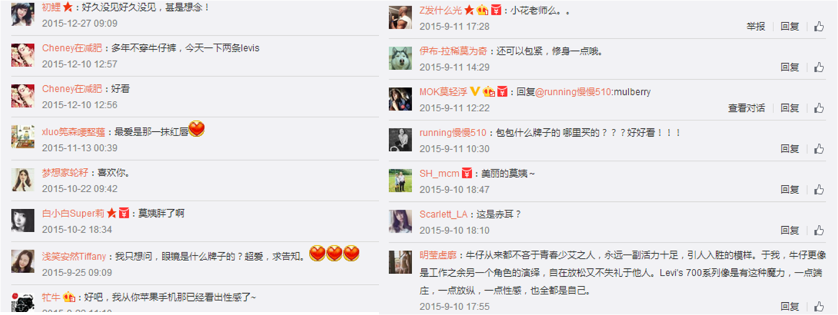Reply to Scarlett_LA's comment
This screenshot has width=838, height=315.
(790, 230)
